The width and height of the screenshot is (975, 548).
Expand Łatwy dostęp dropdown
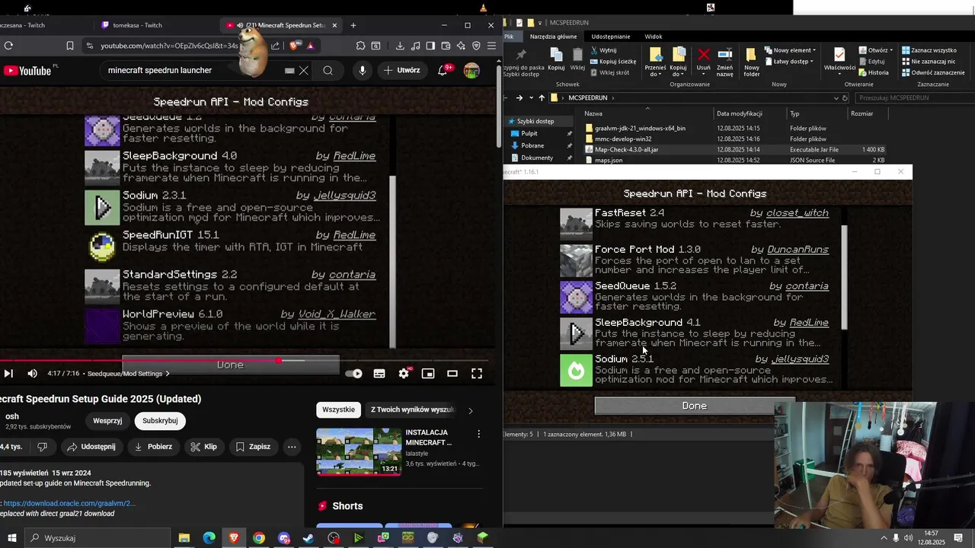790,62
